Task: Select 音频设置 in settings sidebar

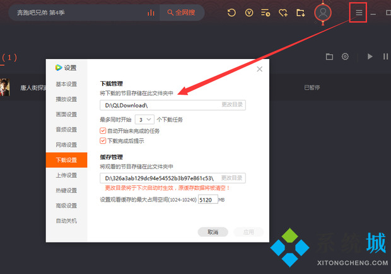Action: click(66, 129)
